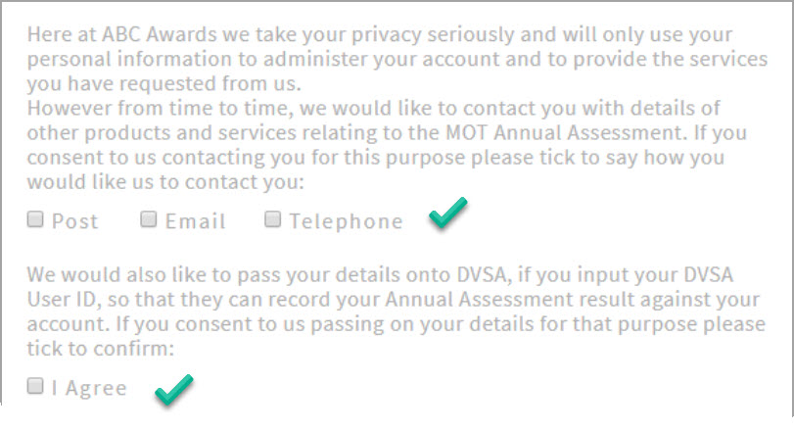The image size is (794, 431).
Task: Enable the Email contact checkbox
Action: coord(149,219)
